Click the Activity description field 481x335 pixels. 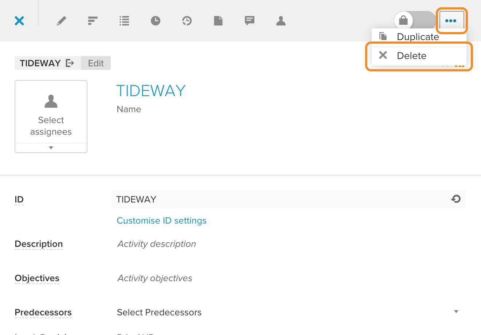[157, 244]
